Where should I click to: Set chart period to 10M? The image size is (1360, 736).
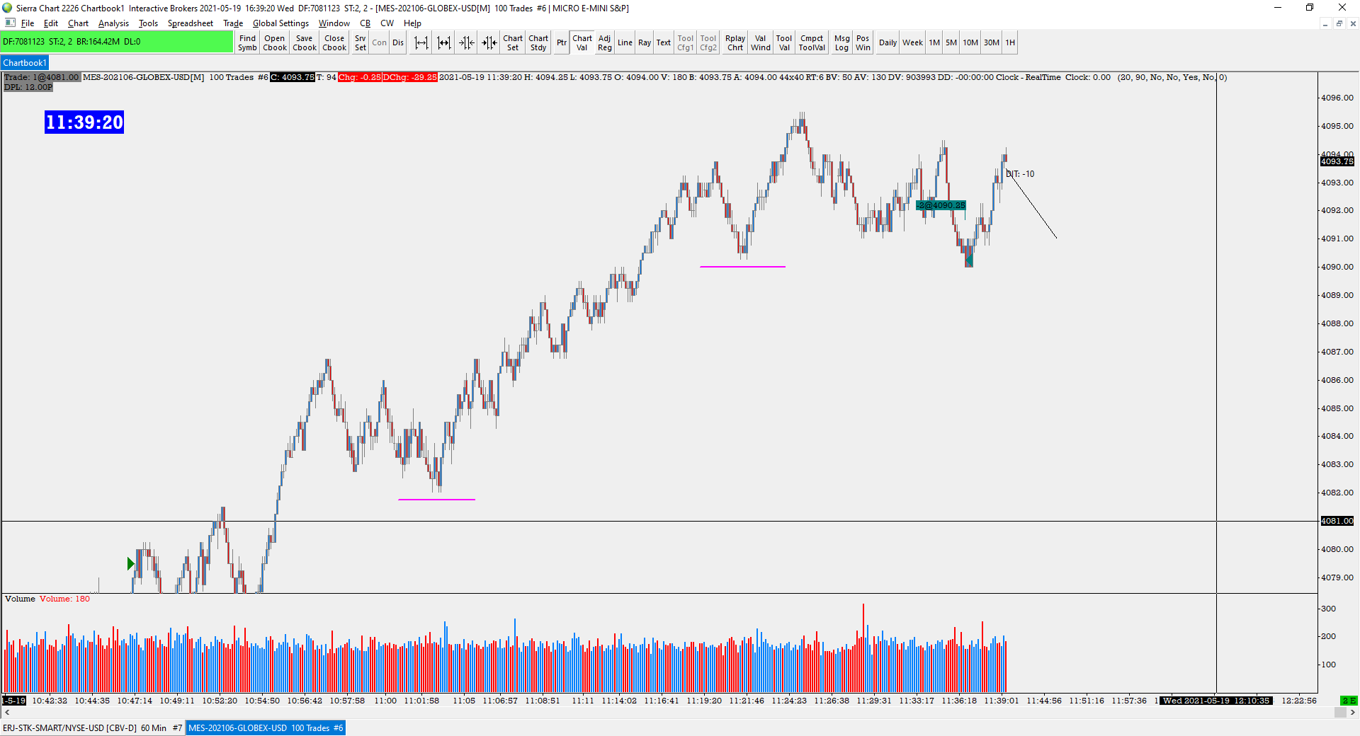tap(970, 42)
